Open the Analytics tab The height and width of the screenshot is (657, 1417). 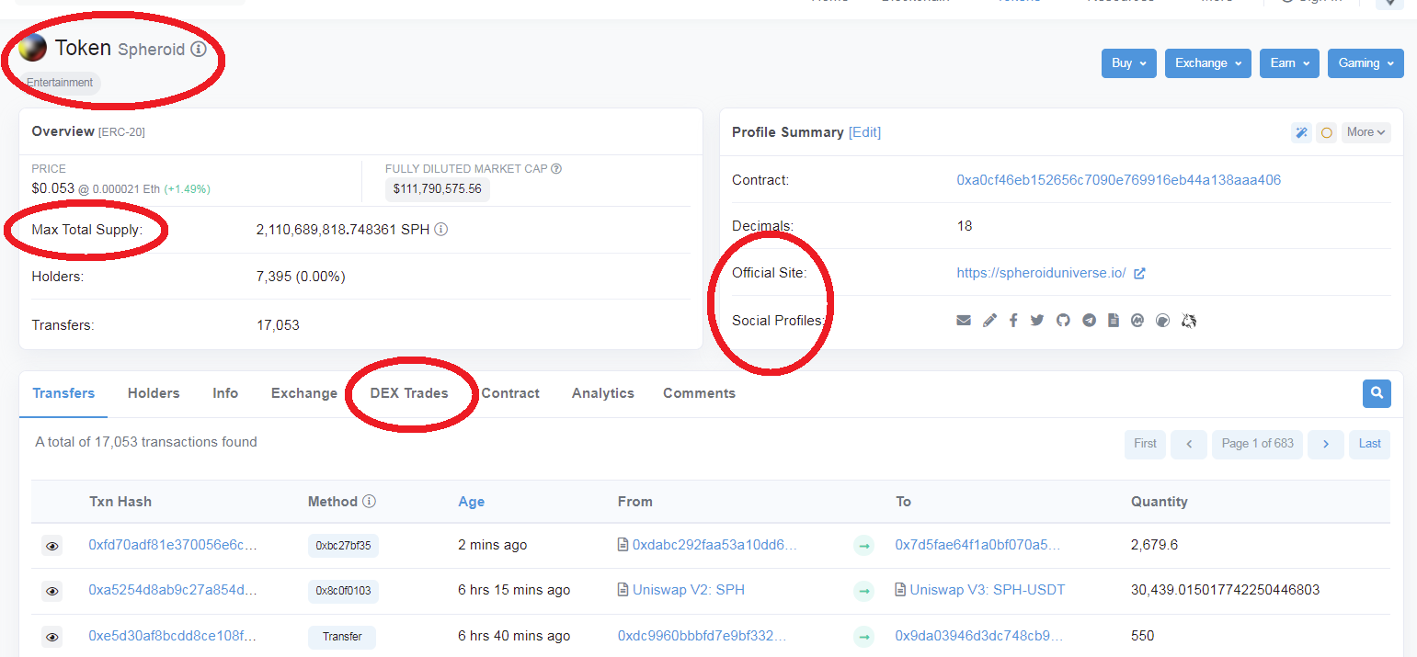tap(603, 393)
